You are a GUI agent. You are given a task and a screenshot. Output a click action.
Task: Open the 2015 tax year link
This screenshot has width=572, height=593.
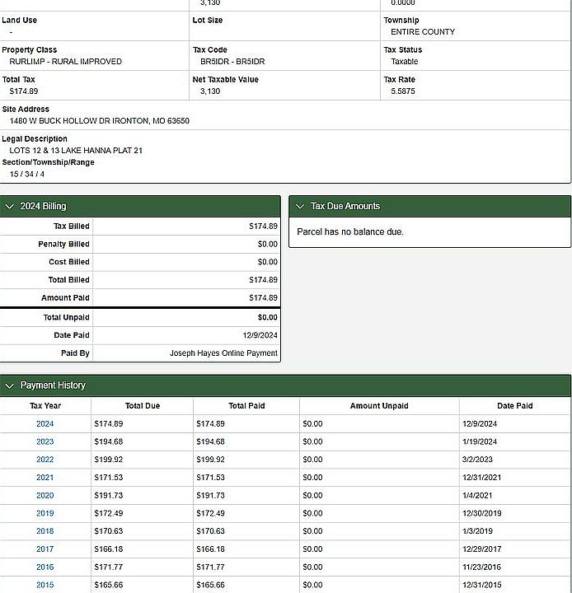click(x=45, y=586)
